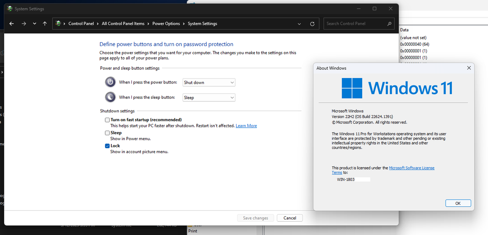The image size is (488, 235).
Task: Click the 'Shutdown settings' section label
Action: pos(117,111)
